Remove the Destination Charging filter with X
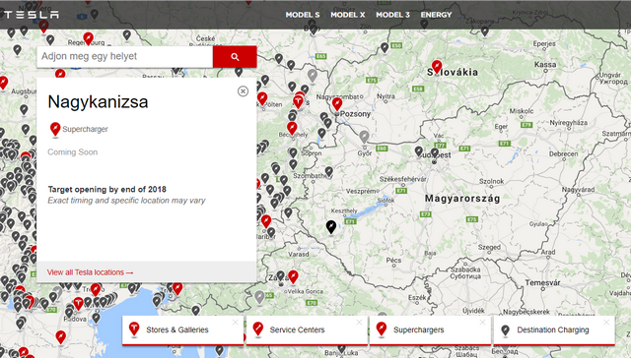 (x=606, y=323)
